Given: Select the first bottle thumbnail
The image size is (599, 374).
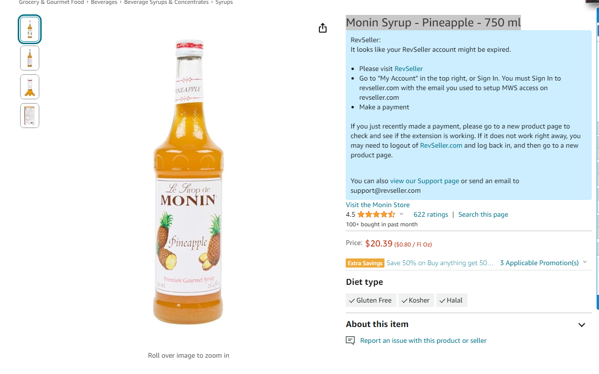Looking at the screenshot, I should tap(30, 29).
